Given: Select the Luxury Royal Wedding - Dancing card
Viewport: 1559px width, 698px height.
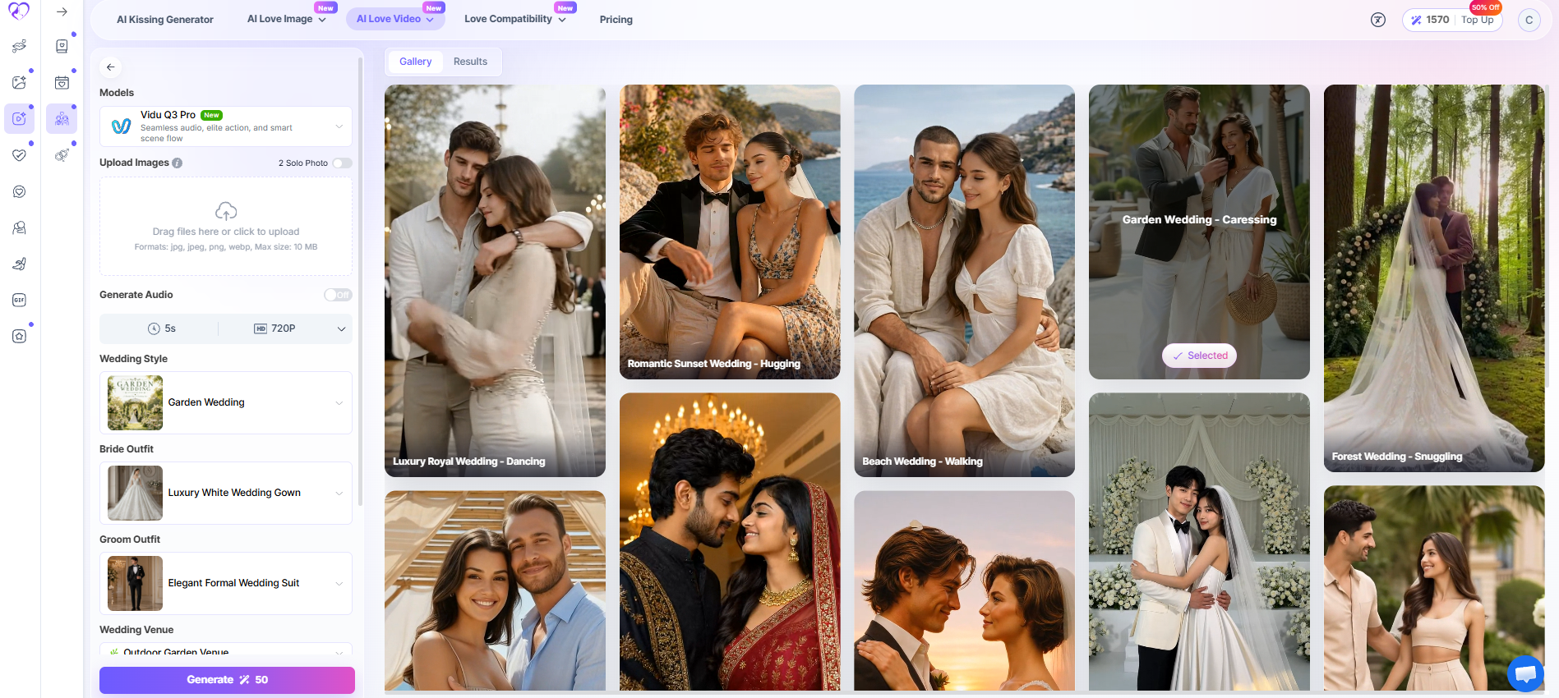Looking at the screenshot, I should (x=495, y=281).
